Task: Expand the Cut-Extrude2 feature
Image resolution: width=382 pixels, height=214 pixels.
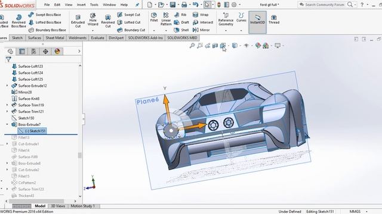Action: (x=7, y=170)
